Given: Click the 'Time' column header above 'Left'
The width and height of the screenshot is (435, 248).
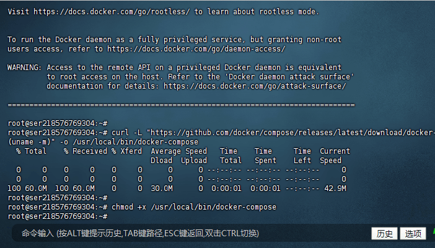Looking at the screenshot, I should tap(302, 151).
